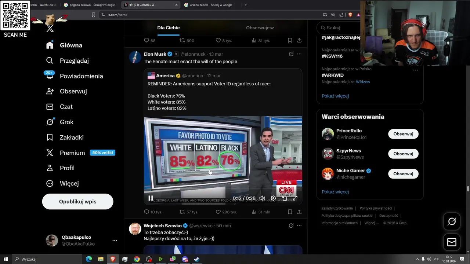Image resolution: width=470 pixels, height=264 pixels.
Task: Follow SzpyrNews with Obserwuj button
Action: coord(403,154)
